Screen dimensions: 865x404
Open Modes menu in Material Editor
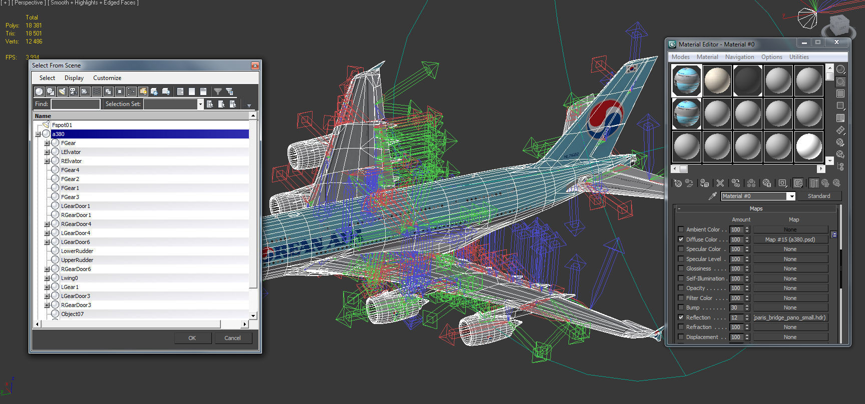tap(681, 57)
